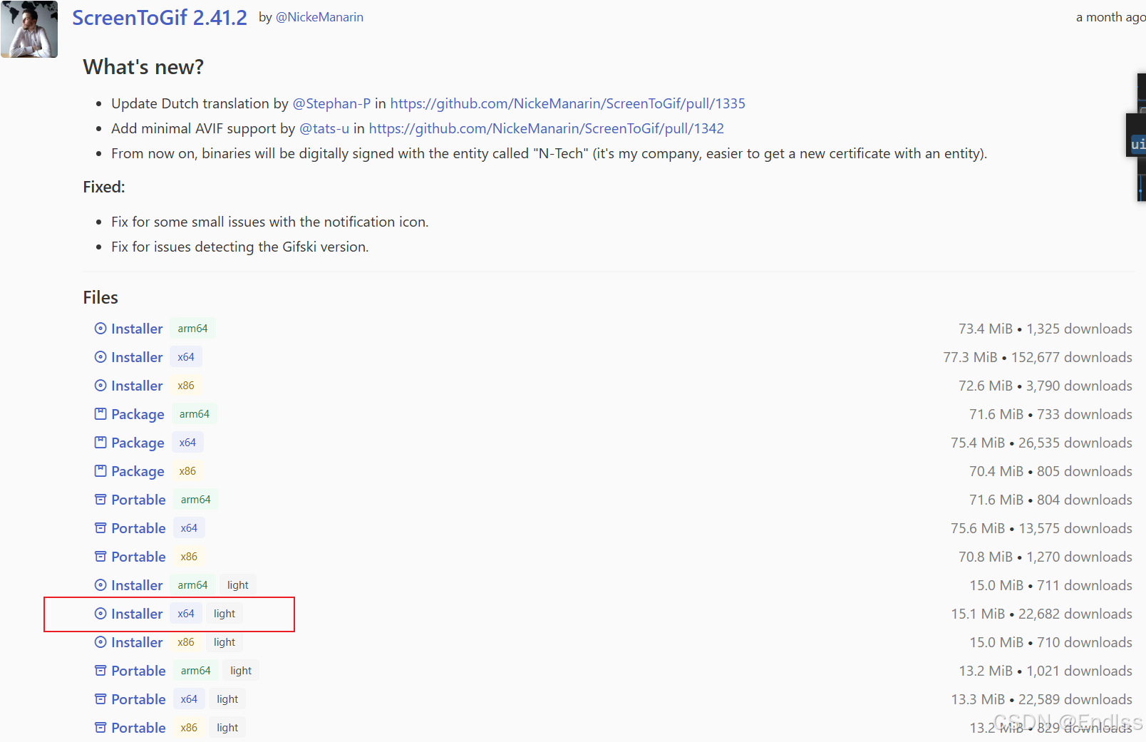
Task: Click the arm64 badge on first Installer row
Action: coord(192,329)
